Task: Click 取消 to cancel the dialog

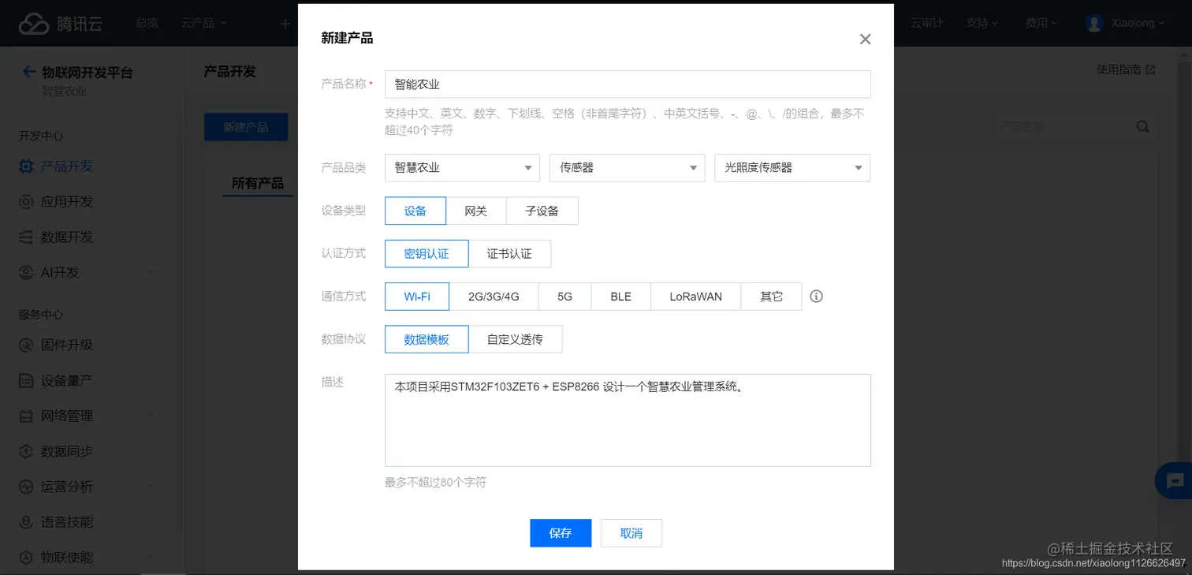Action: coord(631,533)
